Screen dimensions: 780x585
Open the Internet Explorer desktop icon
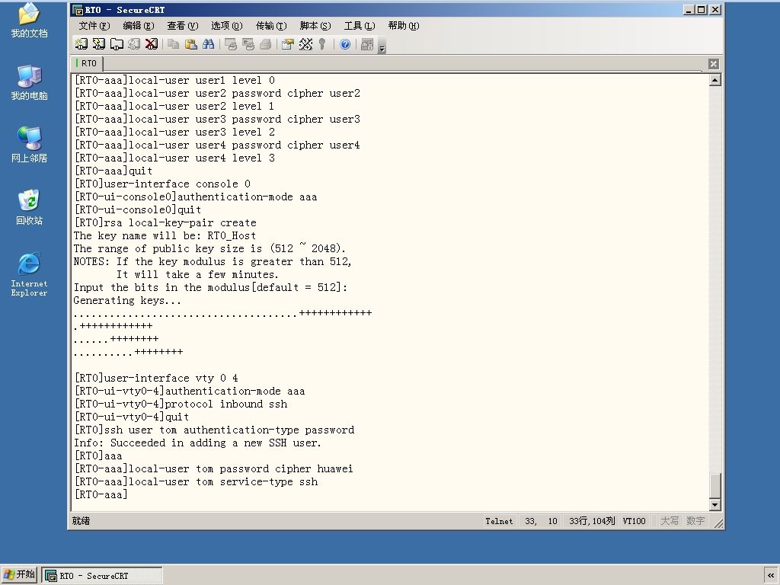[29, 274]
